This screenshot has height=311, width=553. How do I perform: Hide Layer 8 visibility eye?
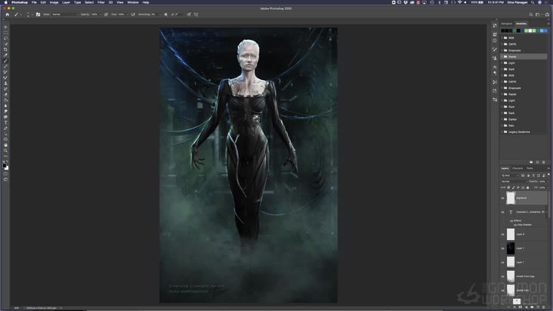click(503, 234)
